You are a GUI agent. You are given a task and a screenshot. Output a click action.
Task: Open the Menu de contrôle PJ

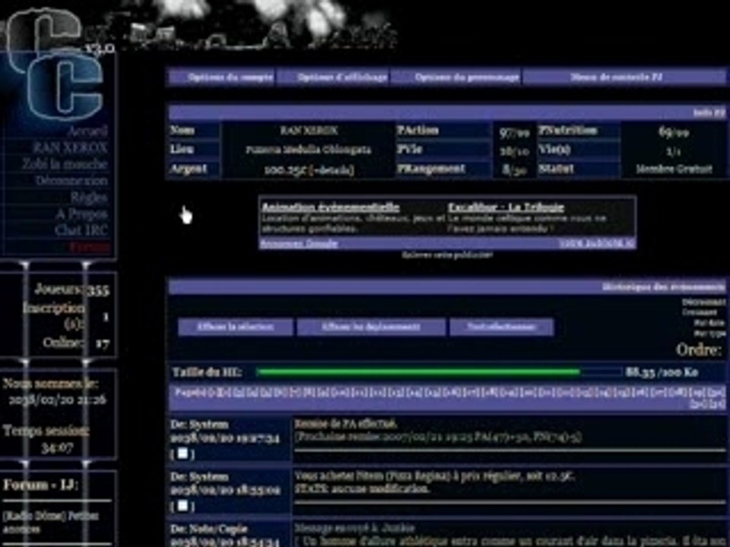(x=624, y=77)
